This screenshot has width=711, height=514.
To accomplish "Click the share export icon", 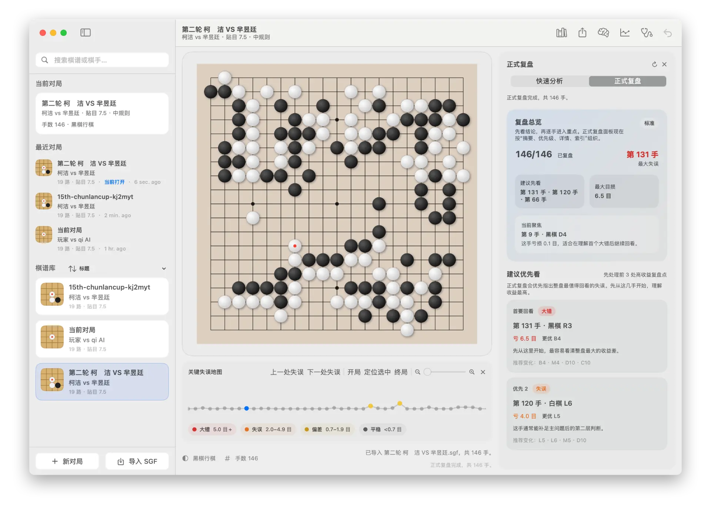I will click(583, 33).
